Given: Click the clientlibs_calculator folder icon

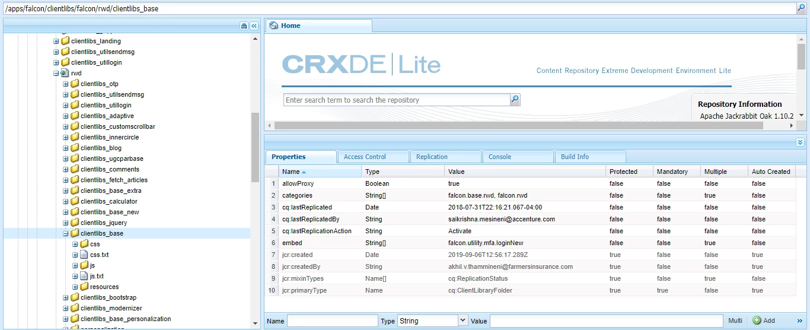Looking at the screenshot, I should [75, 201].
